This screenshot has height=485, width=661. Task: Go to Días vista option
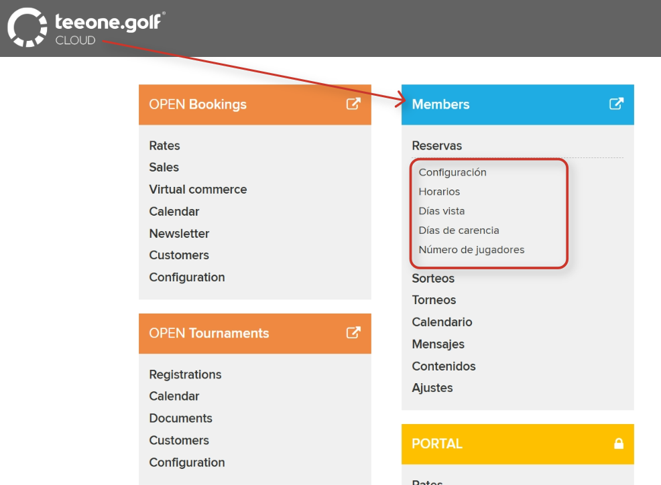pos(442,211)
